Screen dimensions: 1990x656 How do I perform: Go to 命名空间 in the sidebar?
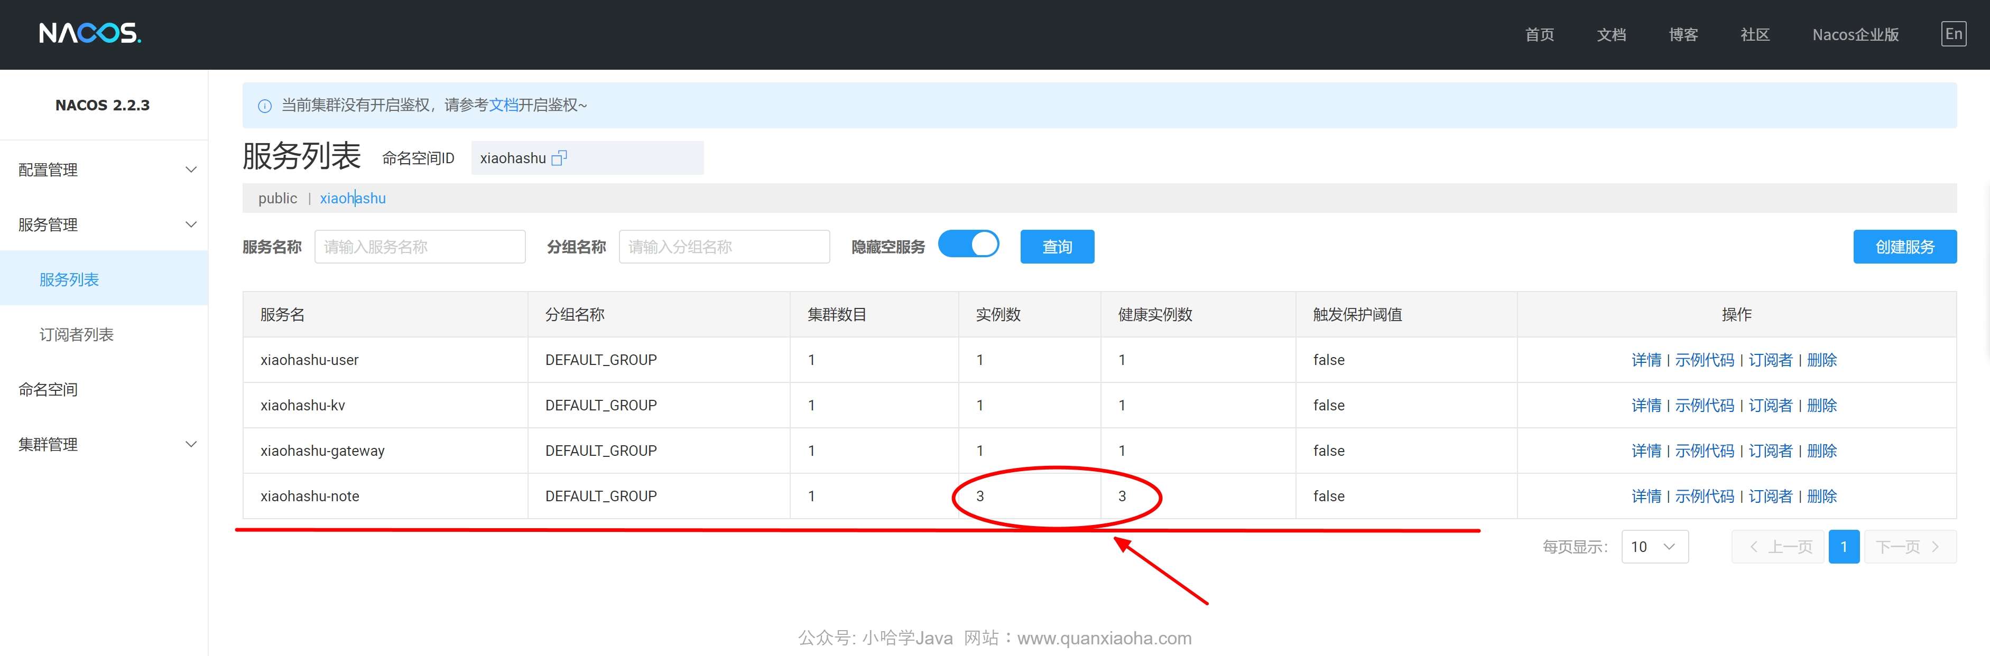point(48,389)
